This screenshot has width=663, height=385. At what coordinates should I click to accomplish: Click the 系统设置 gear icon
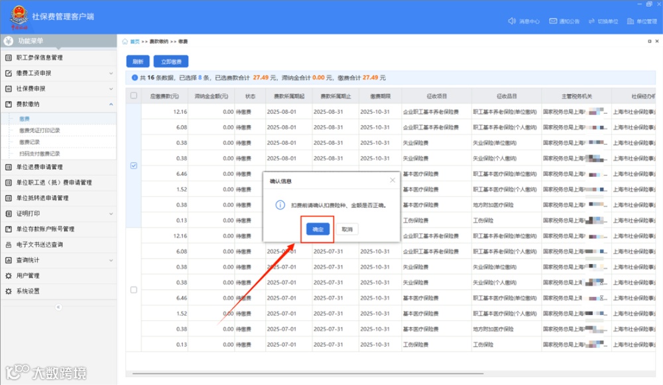point(9,291)
